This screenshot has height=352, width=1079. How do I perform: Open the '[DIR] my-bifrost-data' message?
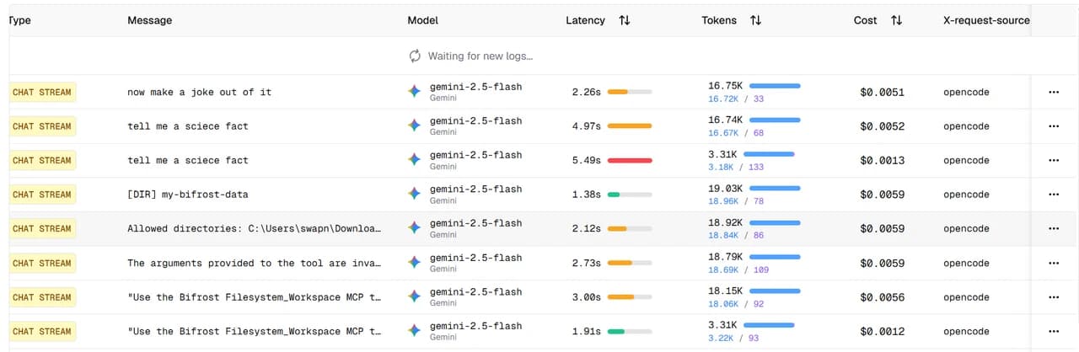coord(188,195)
